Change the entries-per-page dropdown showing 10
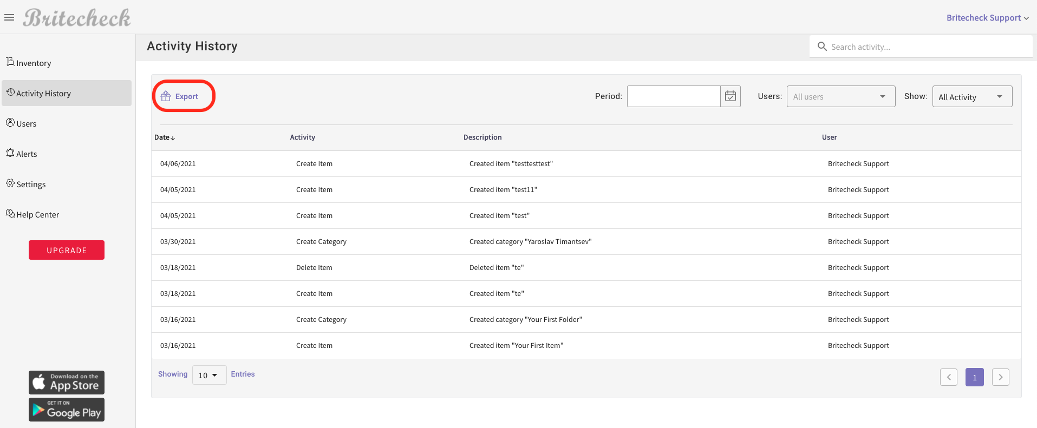 click(x=209, y=375)
